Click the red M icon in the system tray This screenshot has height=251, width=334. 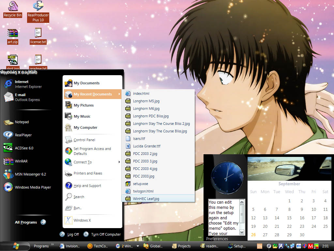coord(311,246)
